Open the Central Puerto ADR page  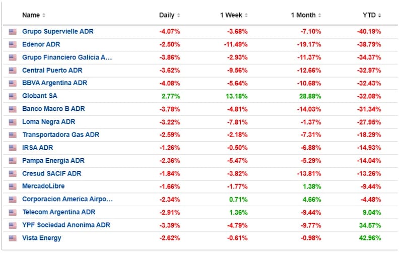point(52,70)
